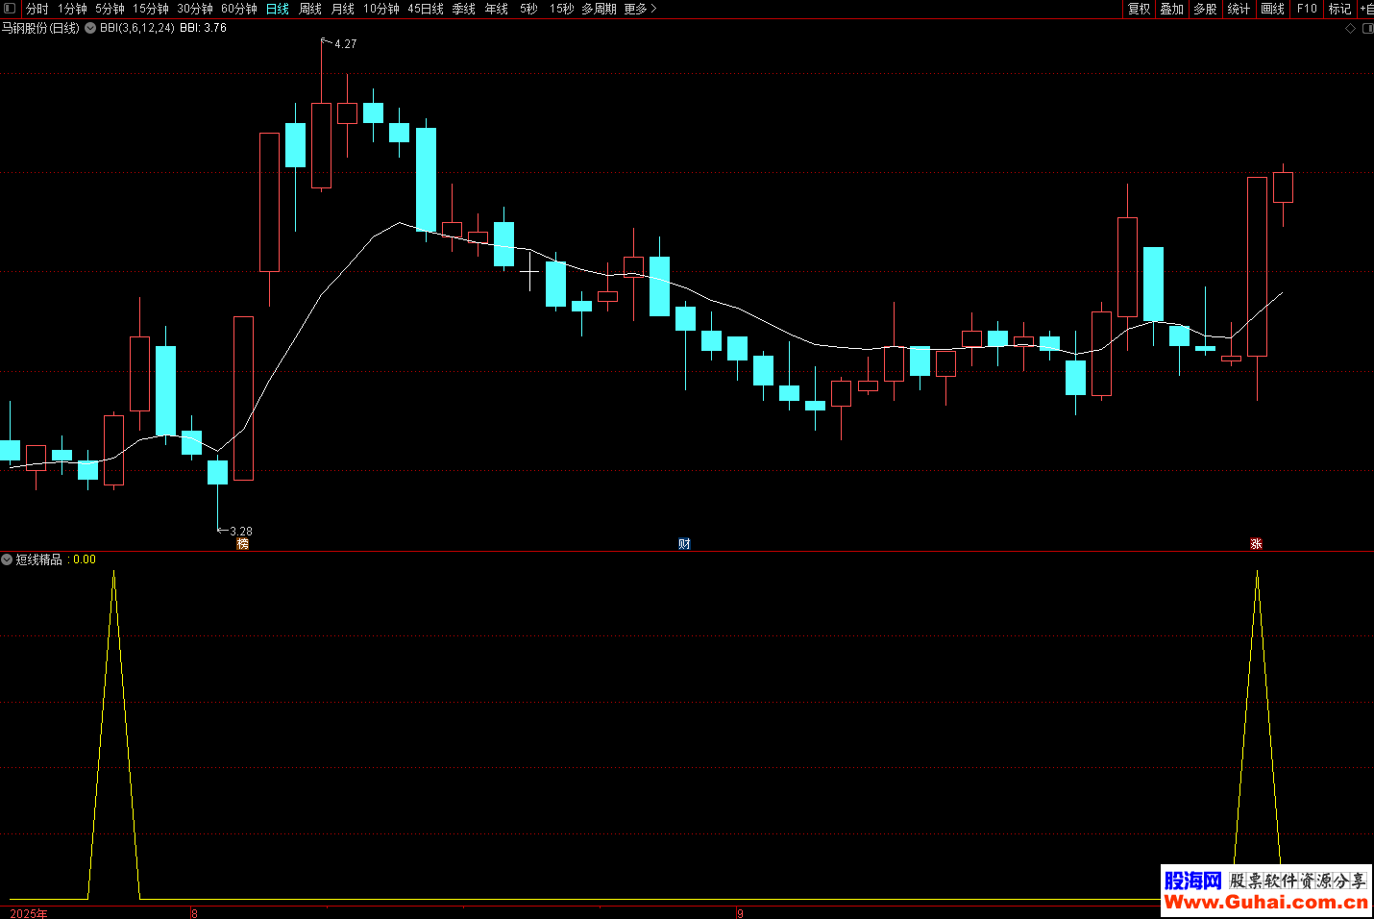Expand the 更多 periods menu
This screenshot has height=919, width=1374.
coord(640,9)
